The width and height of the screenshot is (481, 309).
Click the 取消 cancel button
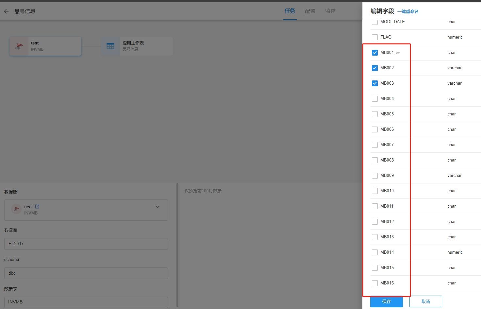(425, 301)
